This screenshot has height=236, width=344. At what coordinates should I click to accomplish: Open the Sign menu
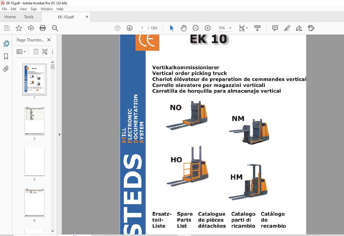(x=34, y=9)
